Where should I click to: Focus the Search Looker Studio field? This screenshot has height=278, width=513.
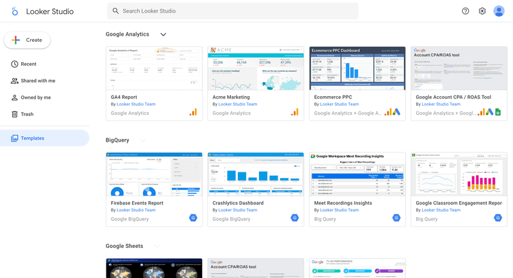click(233, 11)
